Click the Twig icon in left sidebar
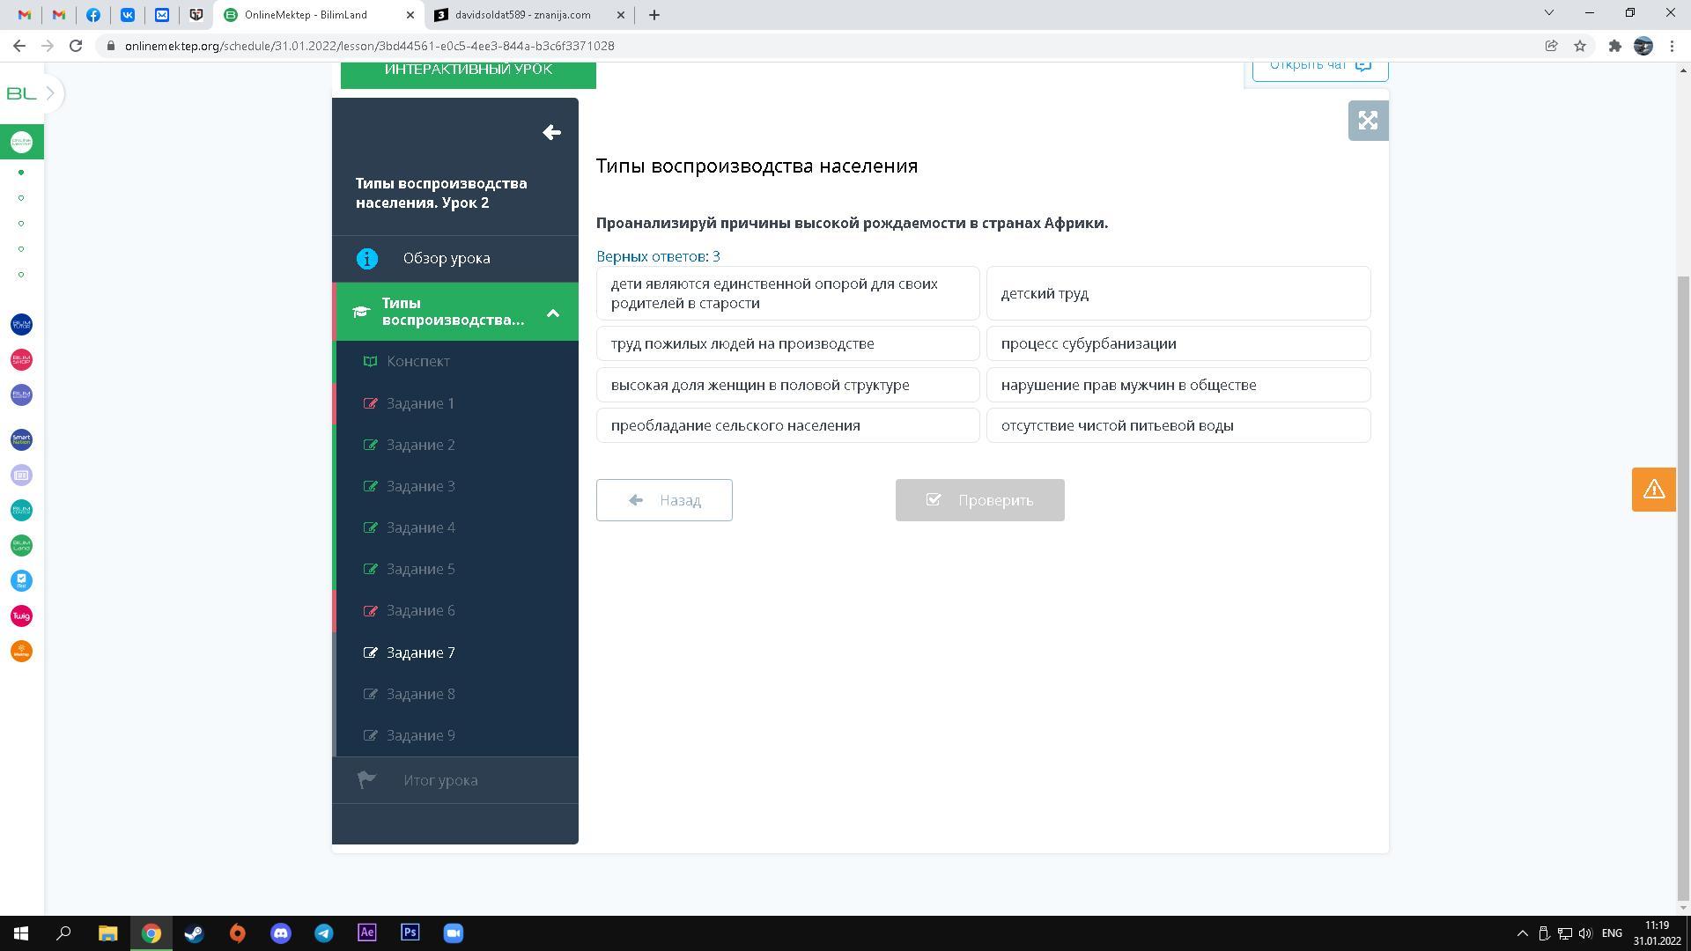 click(21, 616)
